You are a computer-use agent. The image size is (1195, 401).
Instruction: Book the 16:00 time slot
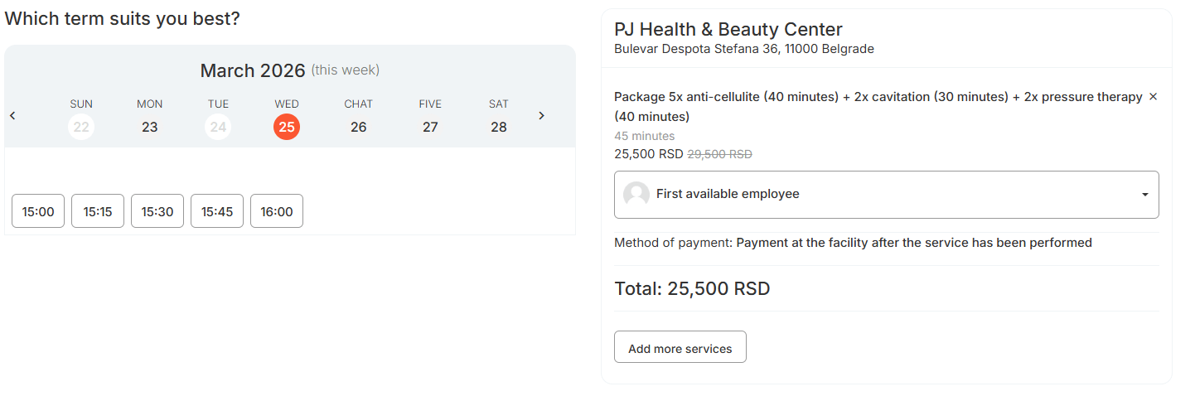[277, 211]
